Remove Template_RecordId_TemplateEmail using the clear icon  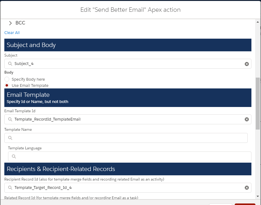pyautogui.click(x=246, y=119)
